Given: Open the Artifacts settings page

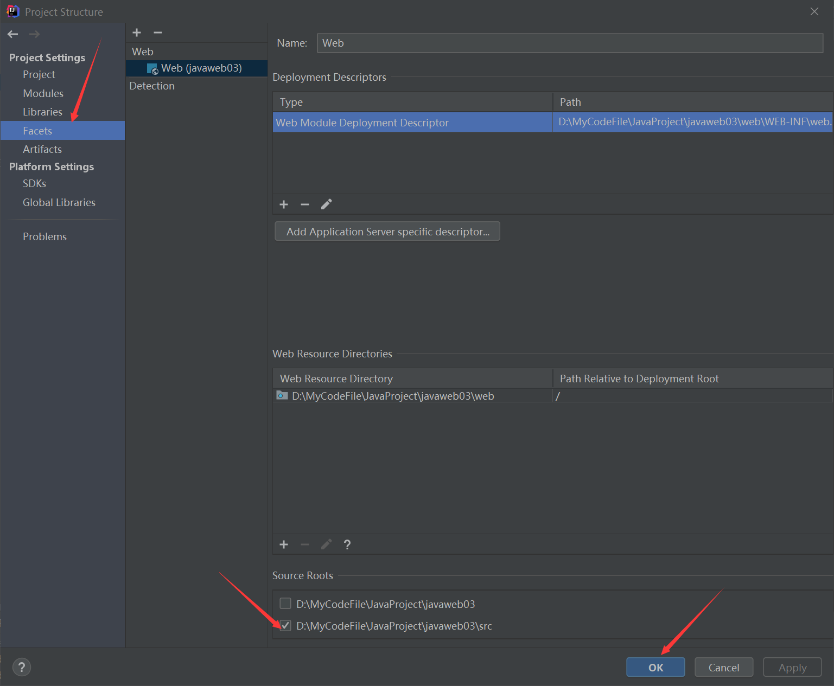Looking at the screenshot, I should click(x=42, y=149).
